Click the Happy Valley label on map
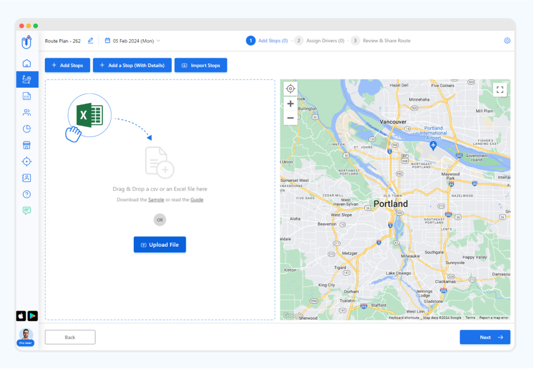Screen dimensions: 534x369 (x=474, y=258)
